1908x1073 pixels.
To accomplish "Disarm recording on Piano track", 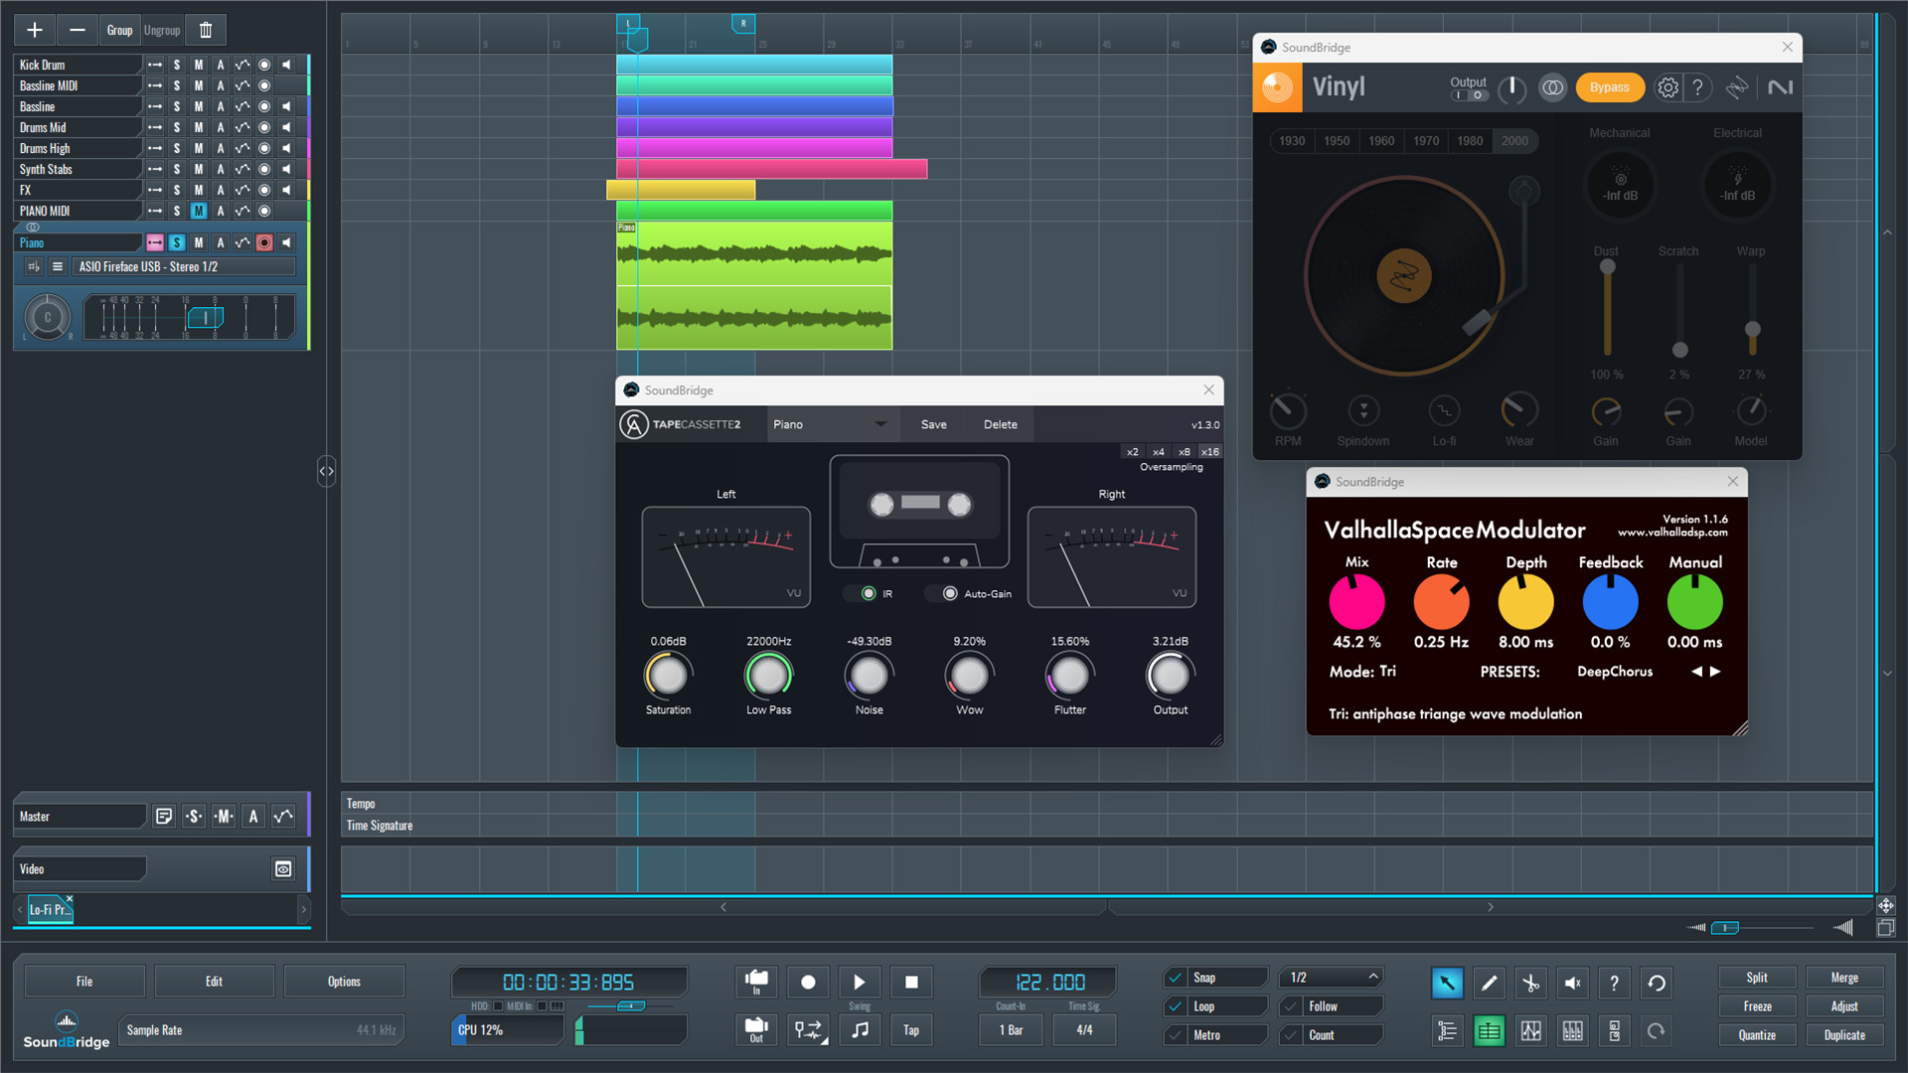I will [264, 242].
